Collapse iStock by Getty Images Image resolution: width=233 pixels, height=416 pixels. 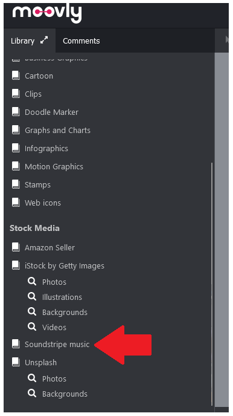point(65,265)
